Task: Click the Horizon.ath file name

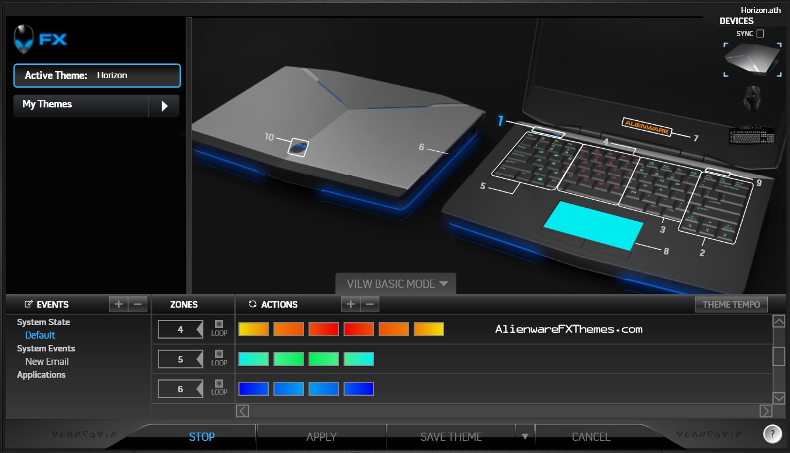Action: click(760, 10)
